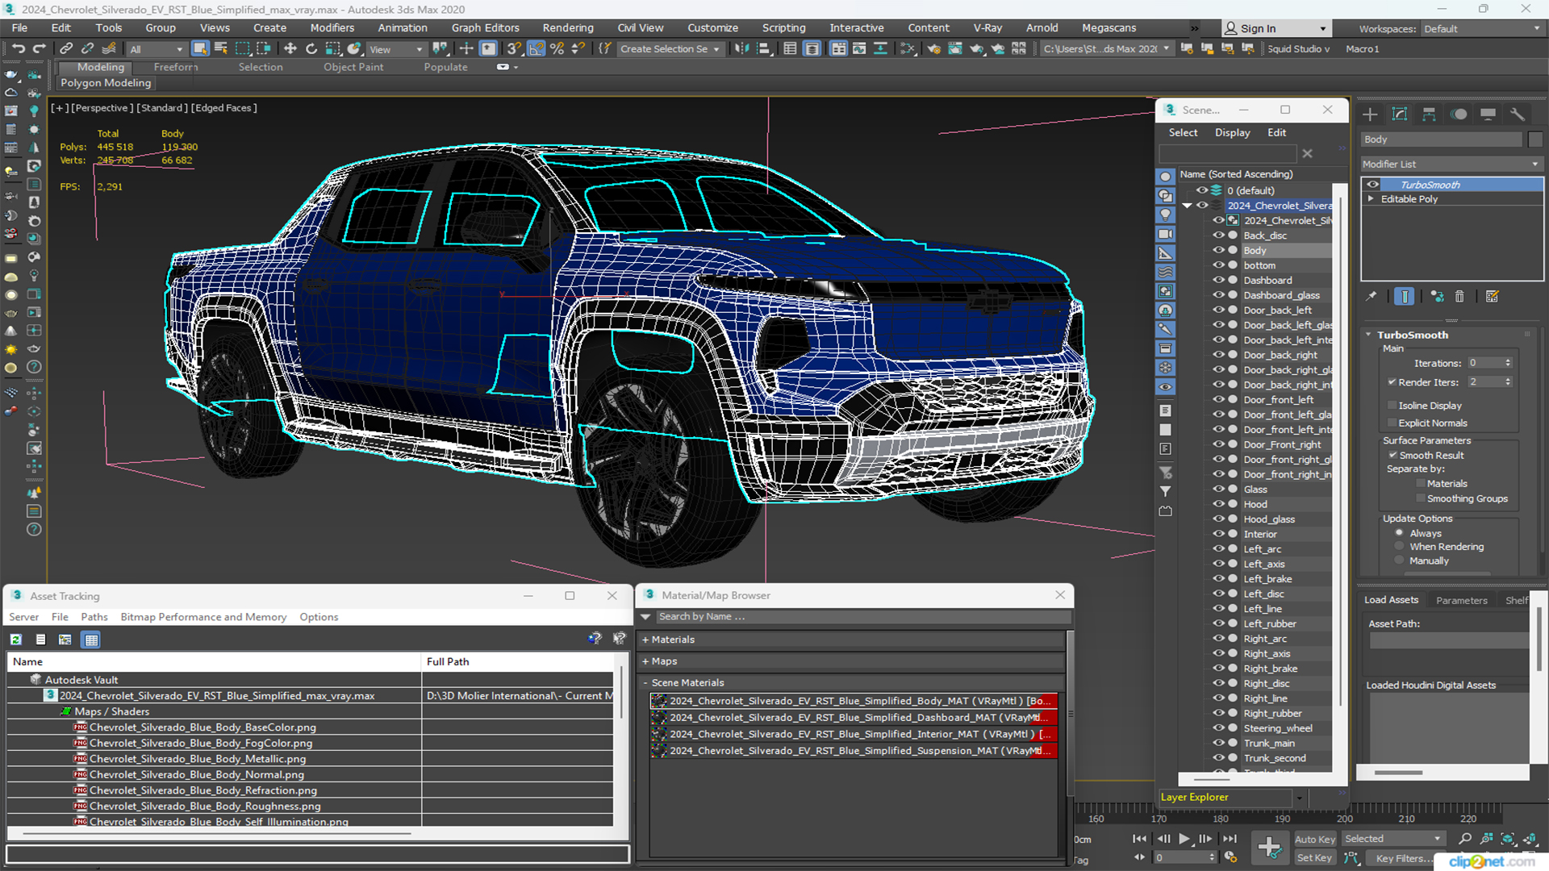Open the Hierarchy command panel tab
The width and height of the screenshot is (1549, 871).
[1429, 115]
